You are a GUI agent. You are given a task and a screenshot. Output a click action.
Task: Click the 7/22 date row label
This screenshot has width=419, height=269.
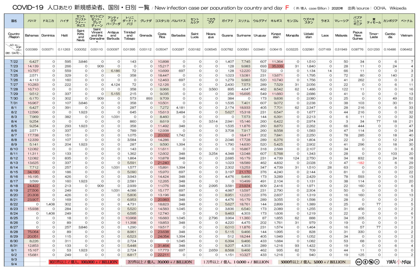click(14, 62)
